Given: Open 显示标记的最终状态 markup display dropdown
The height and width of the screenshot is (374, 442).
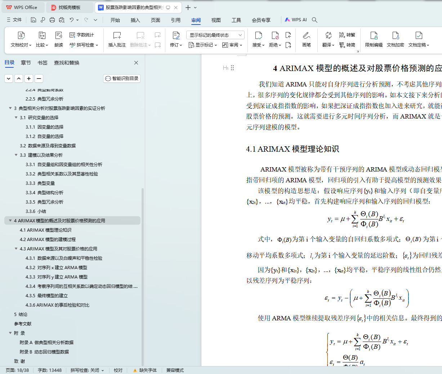Looking at the screenshot, I should click(x=215, y=35).
